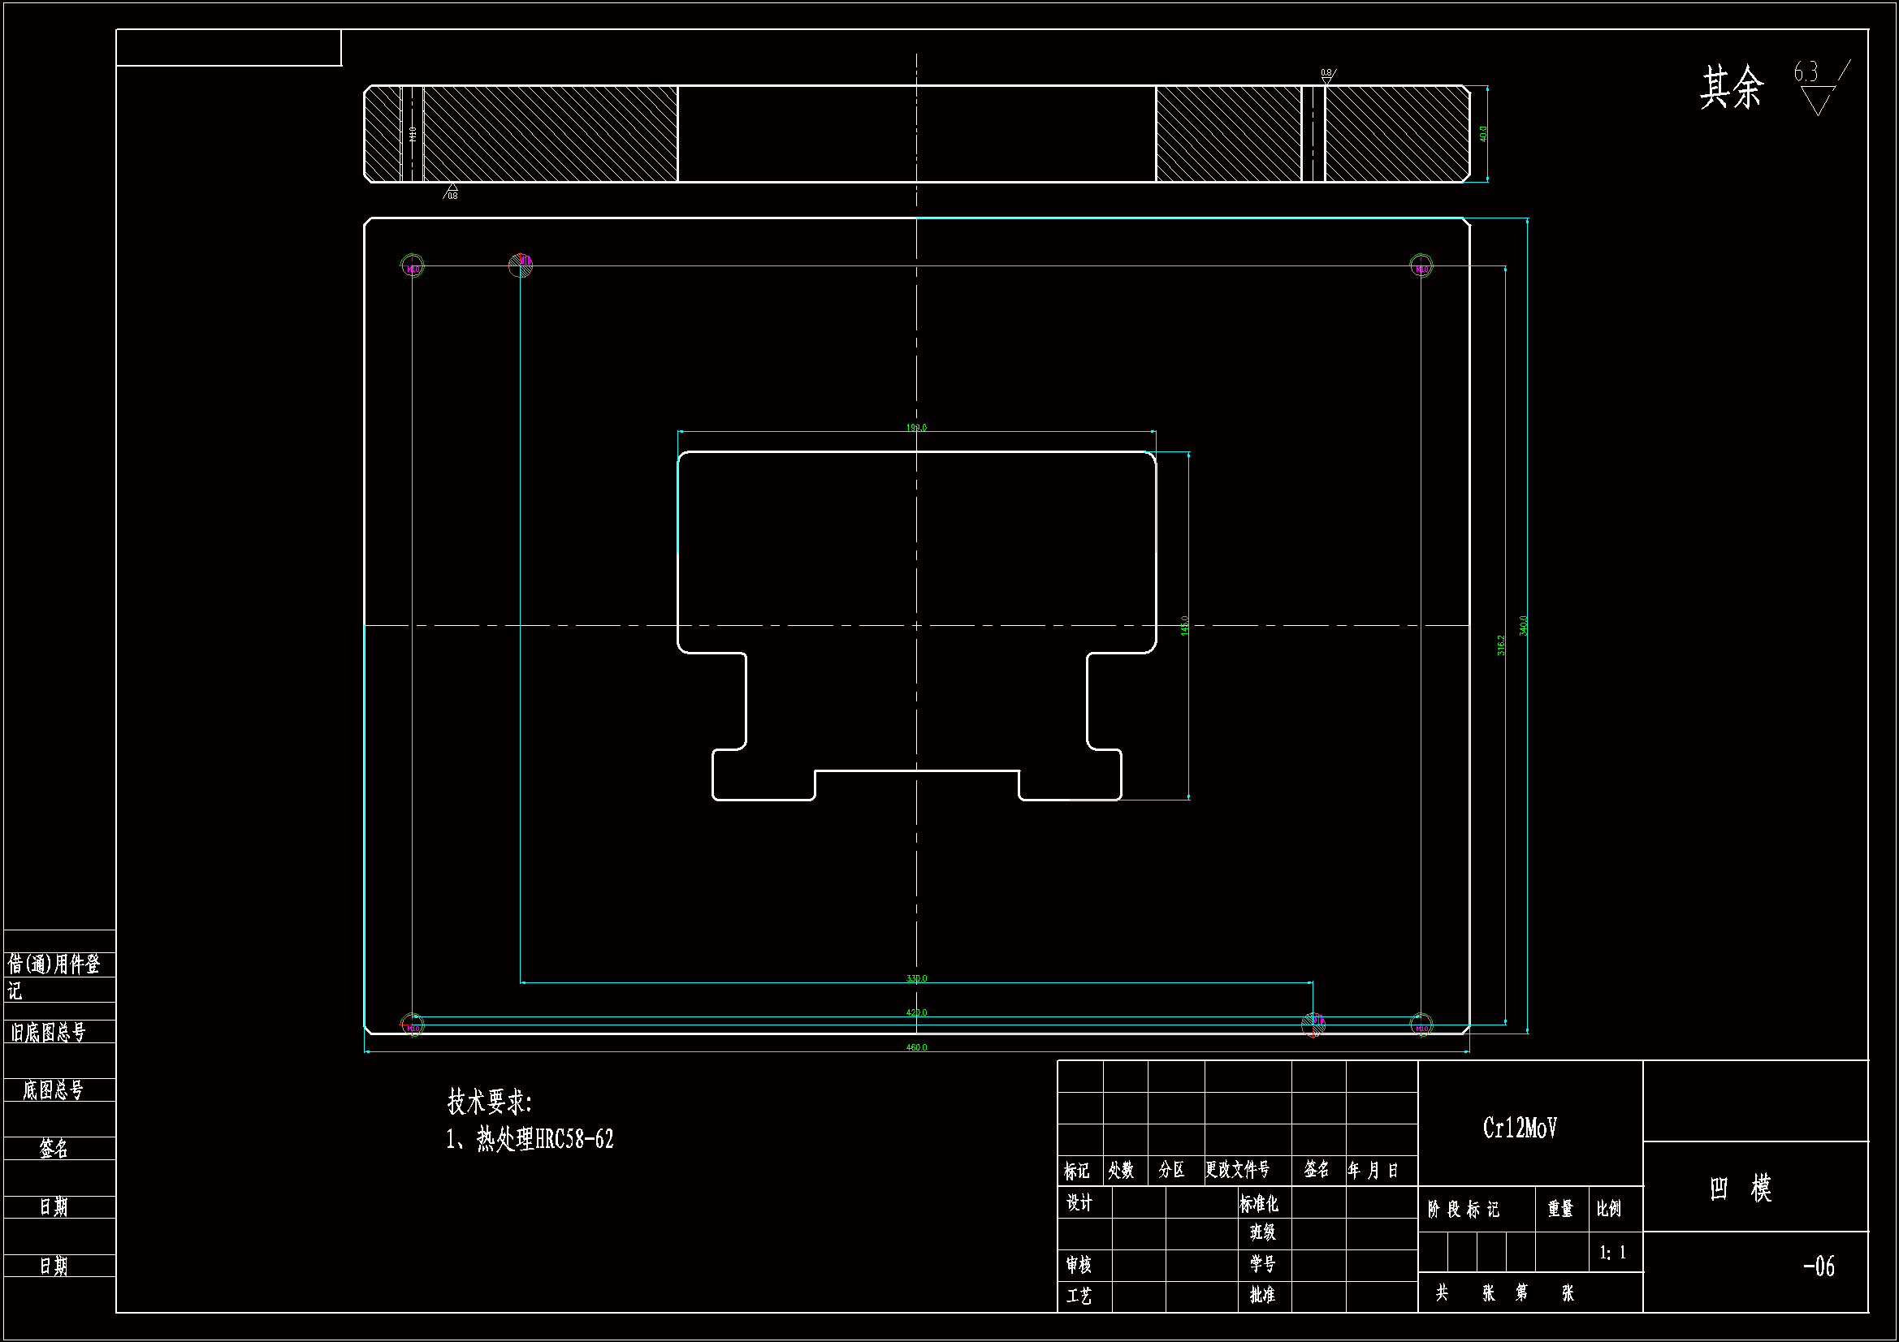
Task: Select the top-left M10 threaded hole
Action: pos(412,265)
